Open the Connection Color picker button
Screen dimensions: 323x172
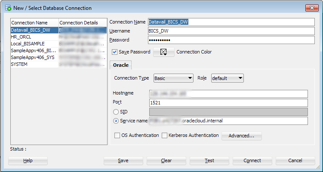[164, 52]
